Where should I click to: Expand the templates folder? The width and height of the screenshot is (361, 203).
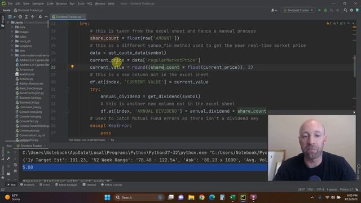tap(12, 46)
